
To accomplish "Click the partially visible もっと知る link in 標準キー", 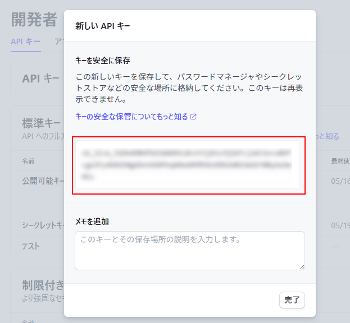I will (328, 136).
